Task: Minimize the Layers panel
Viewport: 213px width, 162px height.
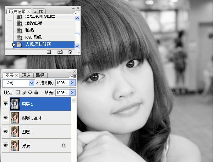Action: pos(70,72)
